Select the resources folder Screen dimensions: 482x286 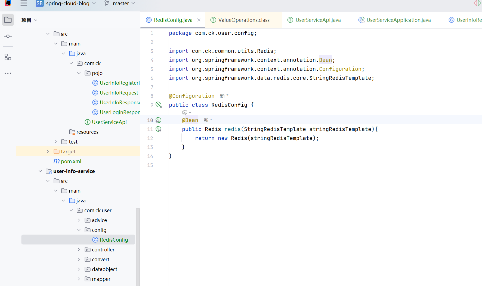pyautogui.click(x=84, y=132)
